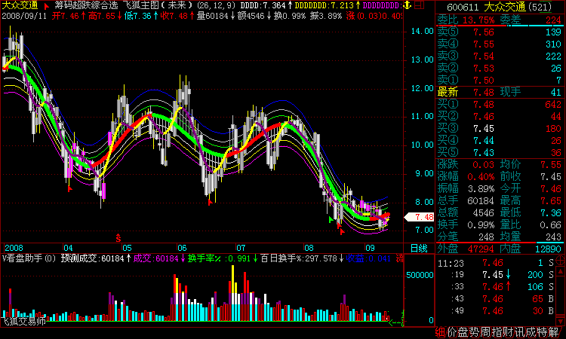Click the 买④ 7.44 order row
The image size is (566, 339).
[500, 141]
